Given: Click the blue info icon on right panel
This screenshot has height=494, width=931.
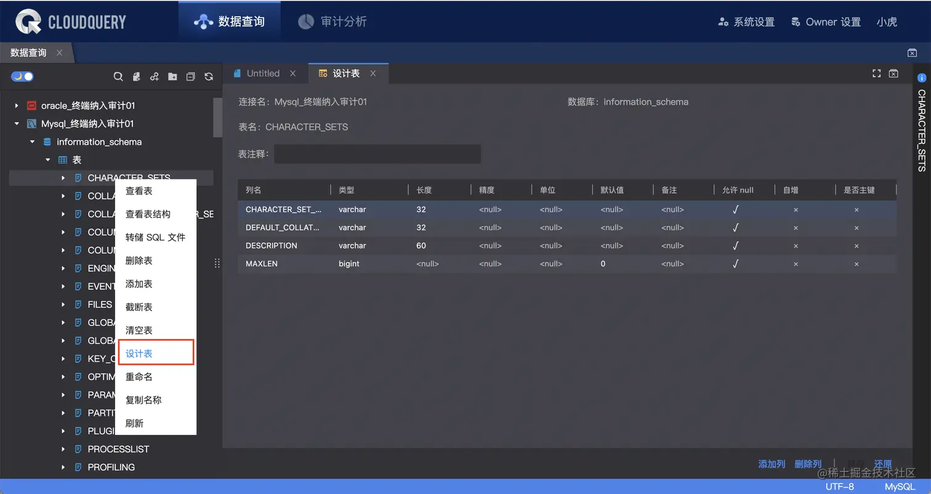Looking at the screenshot, I should pyautogui.click(x=922, y=78).
